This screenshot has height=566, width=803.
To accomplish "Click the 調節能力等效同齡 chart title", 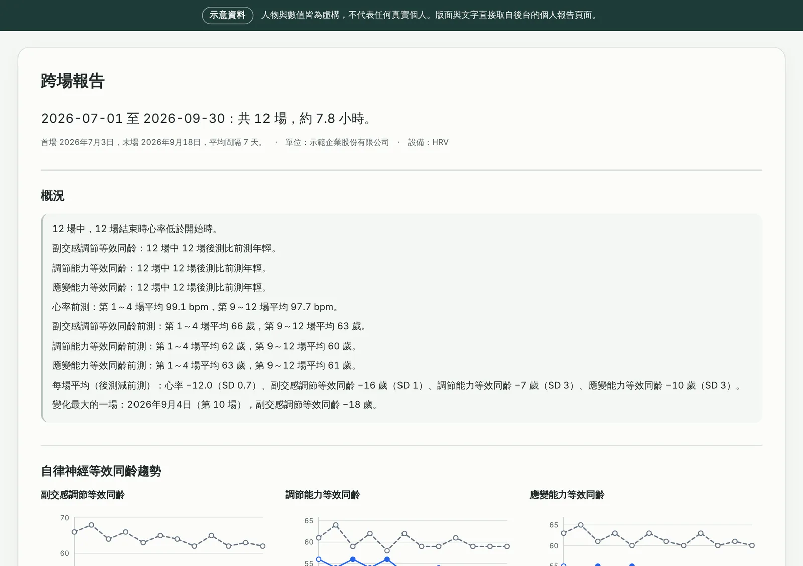I will [323, 495].
